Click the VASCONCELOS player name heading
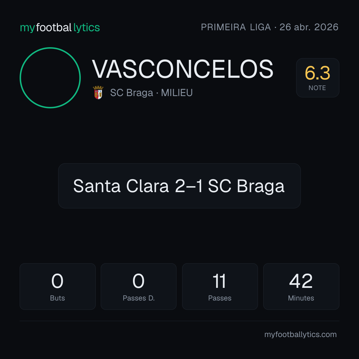Viewport: 359px width, 359px height. [183, 69]
